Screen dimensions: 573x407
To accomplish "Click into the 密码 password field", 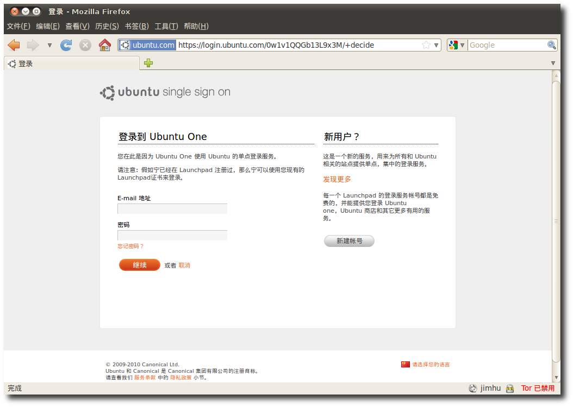I will tap(172, 235).
